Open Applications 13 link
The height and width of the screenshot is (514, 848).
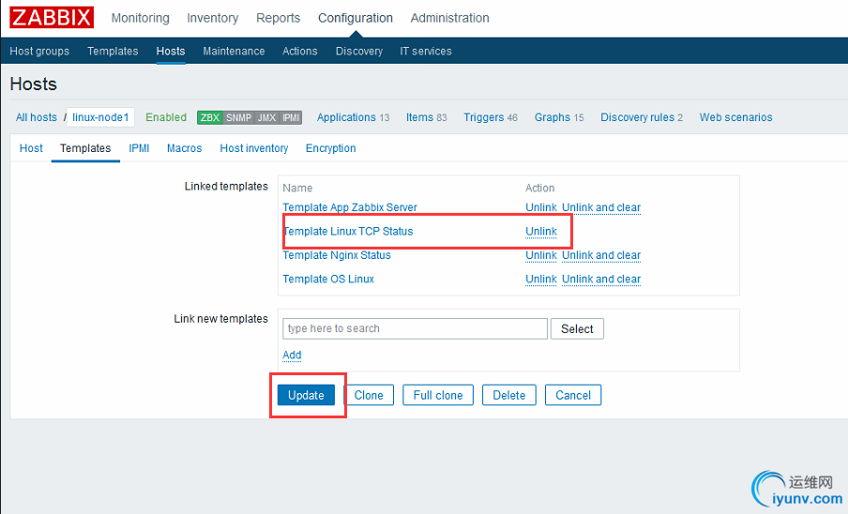coord(353,117)
